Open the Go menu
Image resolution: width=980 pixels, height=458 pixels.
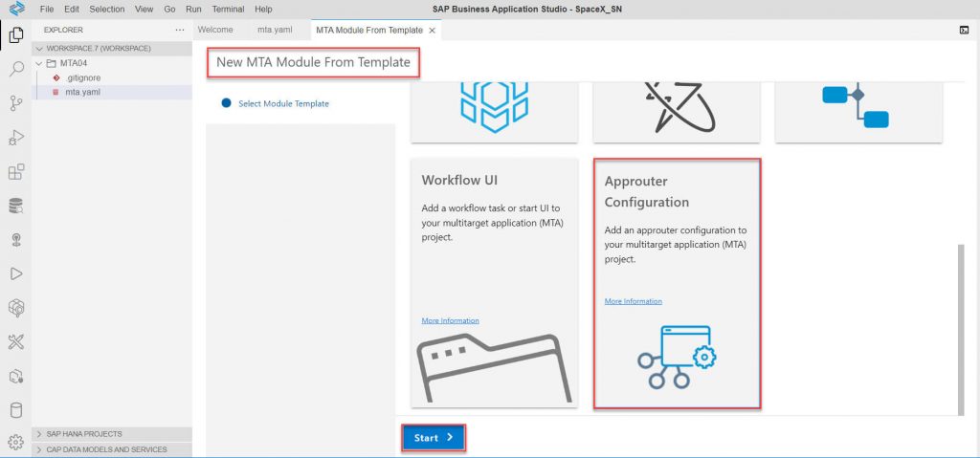pyautogui.click(x=169, y=10)
